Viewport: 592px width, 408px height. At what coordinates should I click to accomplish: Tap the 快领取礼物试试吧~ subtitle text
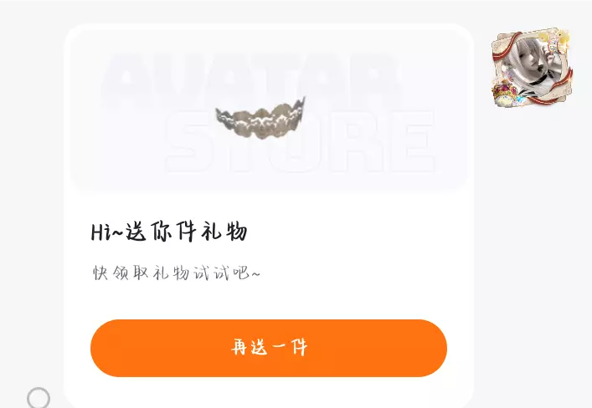[177, 273]
